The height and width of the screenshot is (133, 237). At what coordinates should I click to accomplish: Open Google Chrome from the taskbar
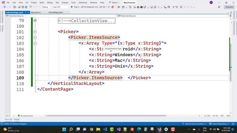click(91, 129)
